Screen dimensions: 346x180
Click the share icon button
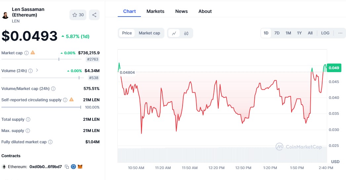point(94,15)
